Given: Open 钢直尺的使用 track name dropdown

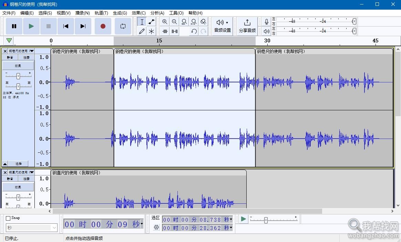Looking at the screenshot, I should point(21,172).
